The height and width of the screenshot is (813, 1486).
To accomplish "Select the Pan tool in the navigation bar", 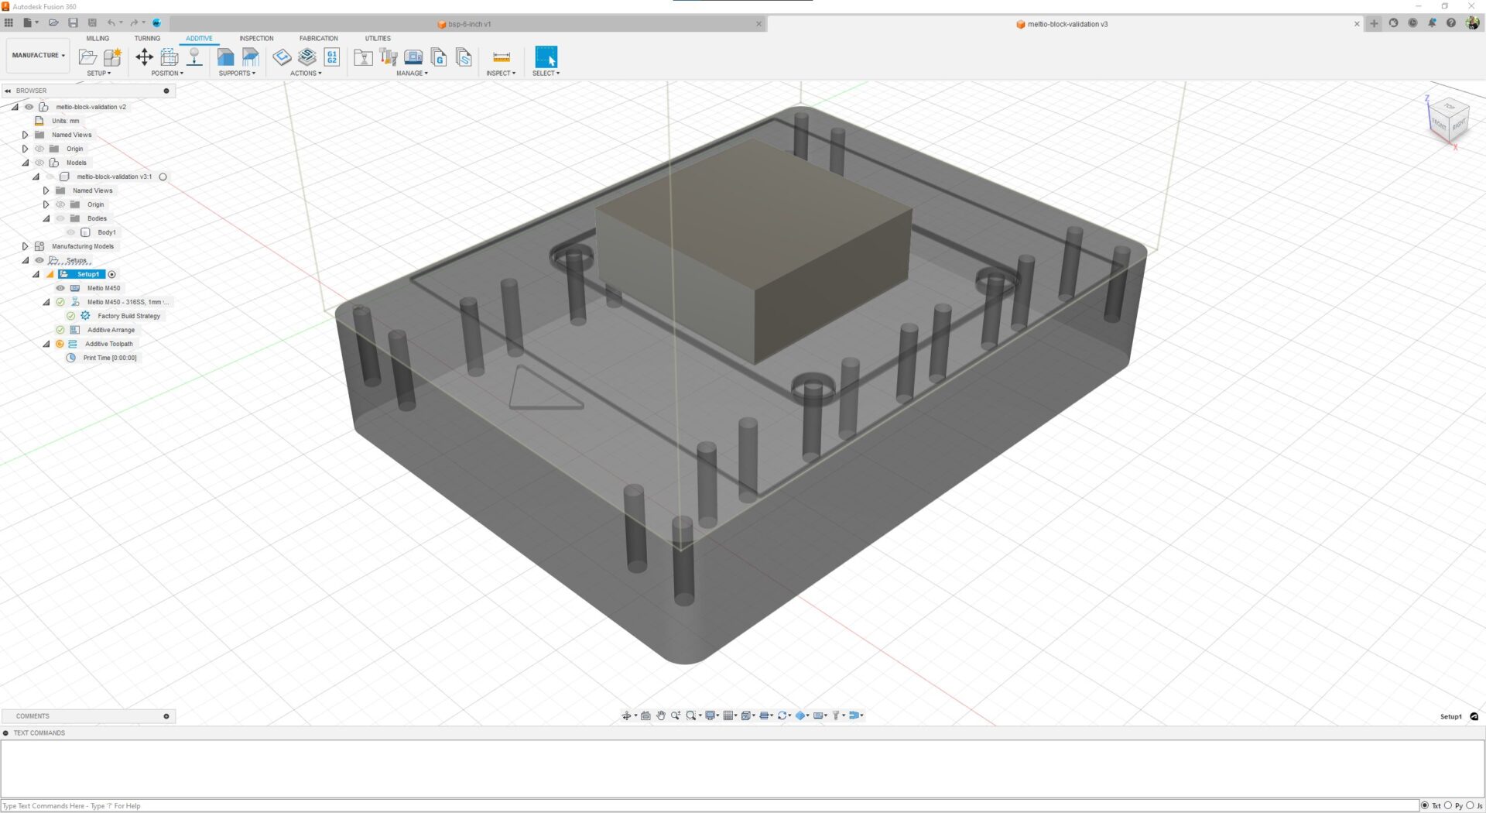I will [660, 715].
